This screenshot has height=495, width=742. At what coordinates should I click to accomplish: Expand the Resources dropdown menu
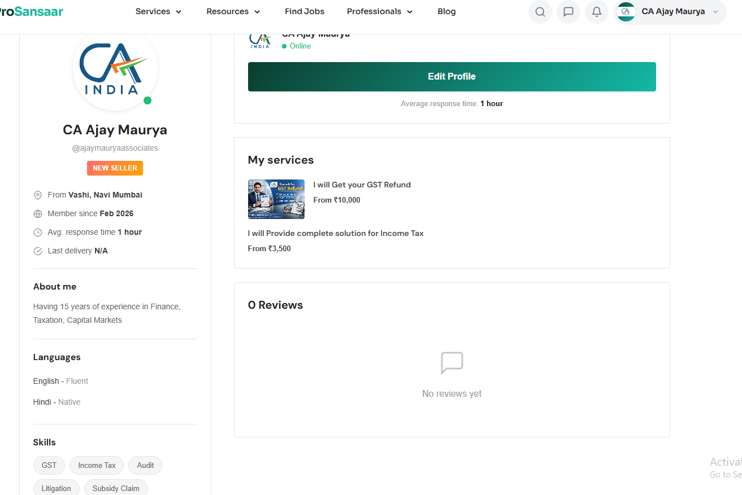[233, 11]
